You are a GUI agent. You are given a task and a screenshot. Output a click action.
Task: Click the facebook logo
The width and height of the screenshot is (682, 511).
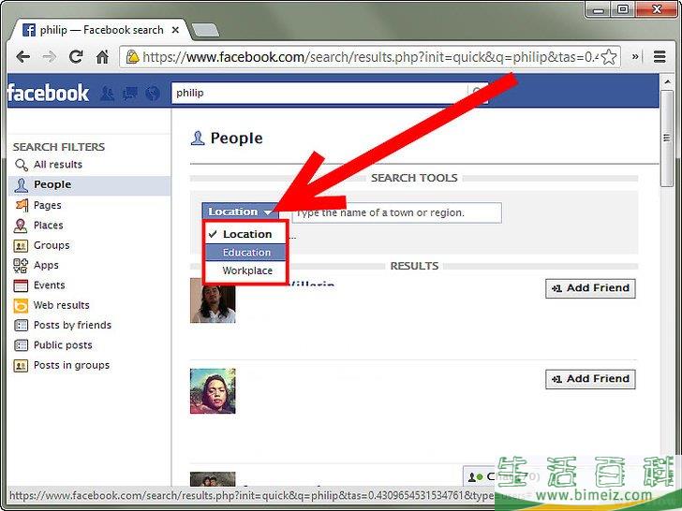(x=48, y=93)
